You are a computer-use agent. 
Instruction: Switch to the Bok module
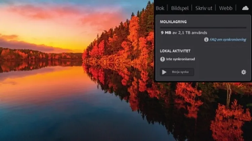pos(160,8)
